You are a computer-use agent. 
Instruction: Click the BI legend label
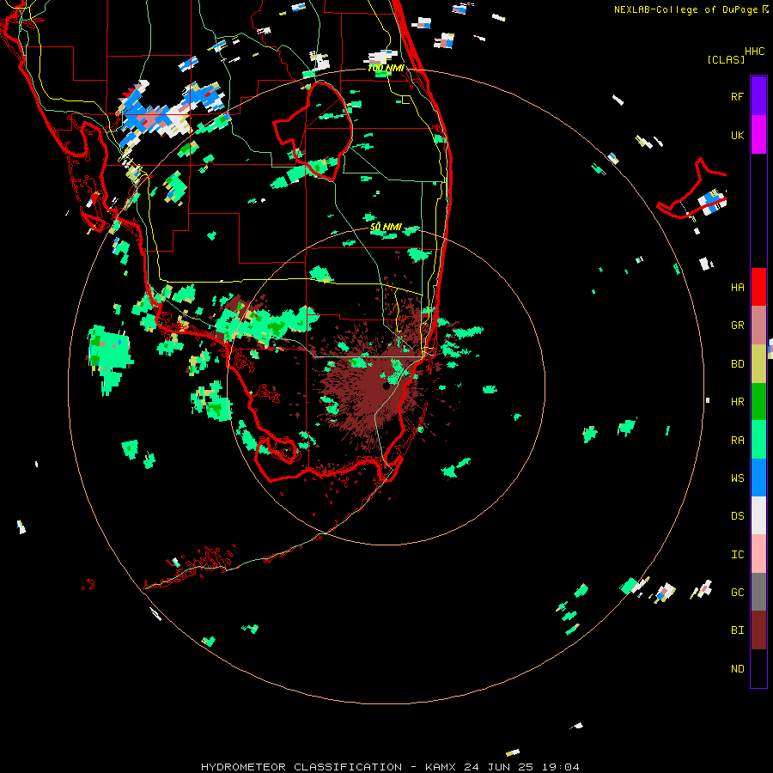pos(737,630)
